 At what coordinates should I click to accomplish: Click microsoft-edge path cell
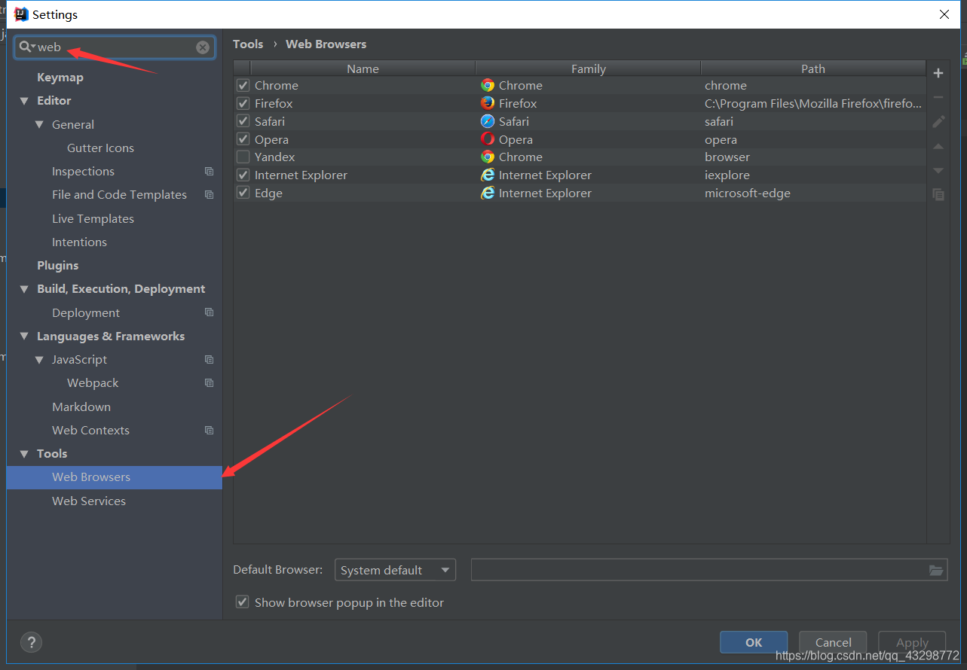pos(748,193)
